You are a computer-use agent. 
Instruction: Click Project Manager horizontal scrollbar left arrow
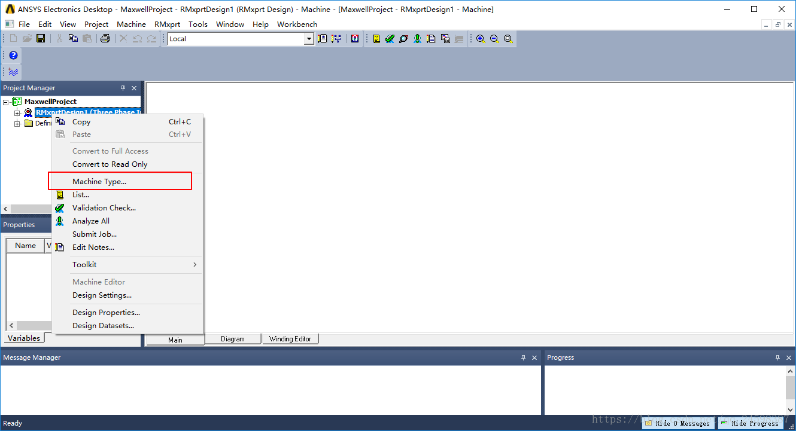click(x=6, y=209)
